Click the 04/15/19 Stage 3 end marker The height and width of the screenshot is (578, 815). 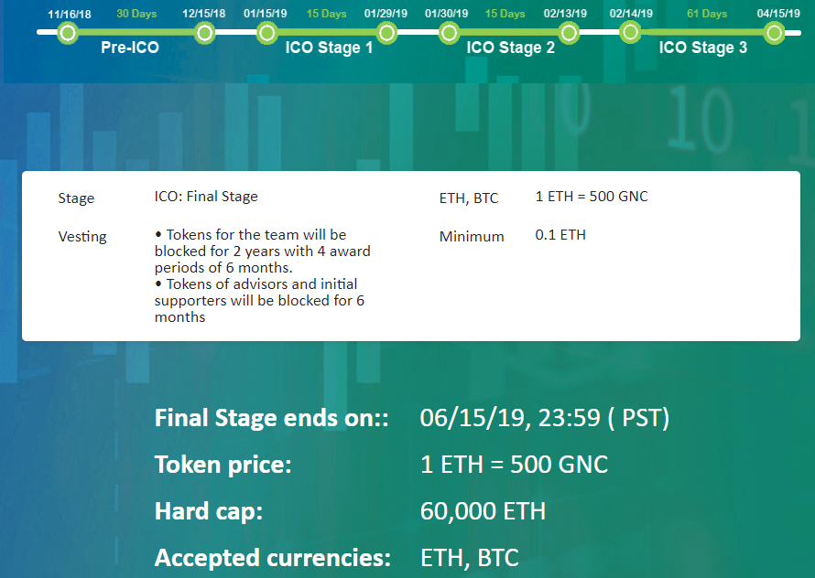click(x=775, y=33)
